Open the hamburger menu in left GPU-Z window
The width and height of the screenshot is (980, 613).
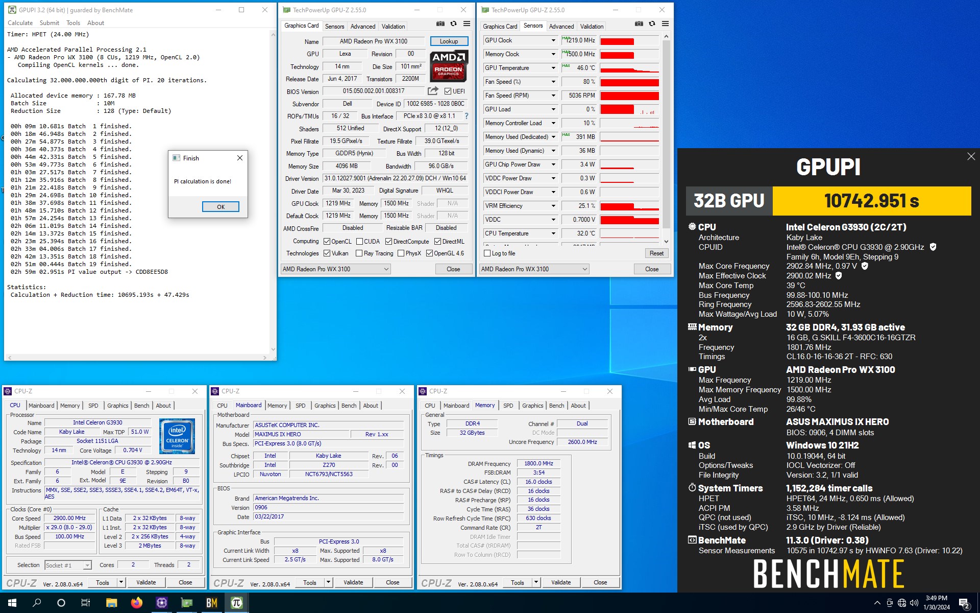[467, 23]
